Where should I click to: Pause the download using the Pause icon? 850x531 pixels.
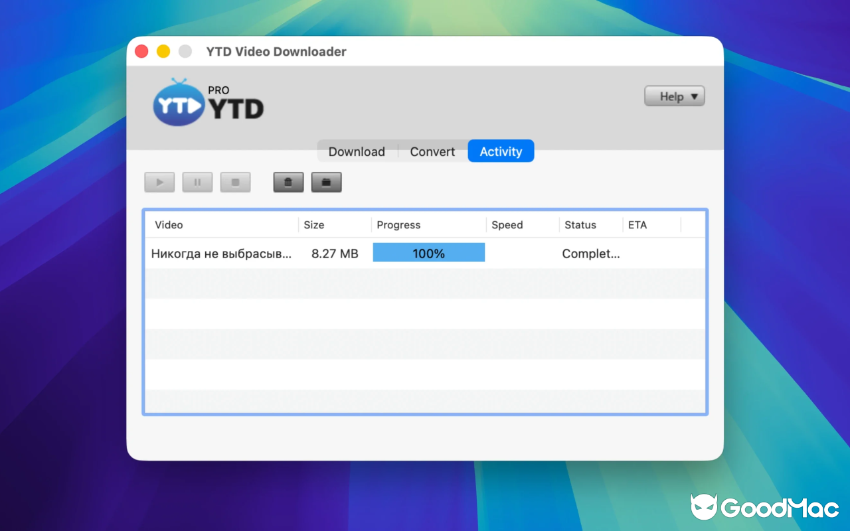(x=197, y=182)
